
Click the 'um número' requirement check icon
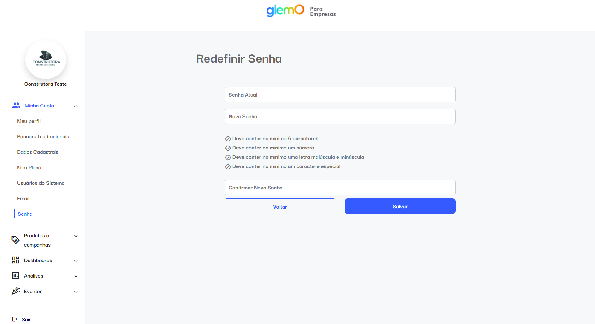228,148
